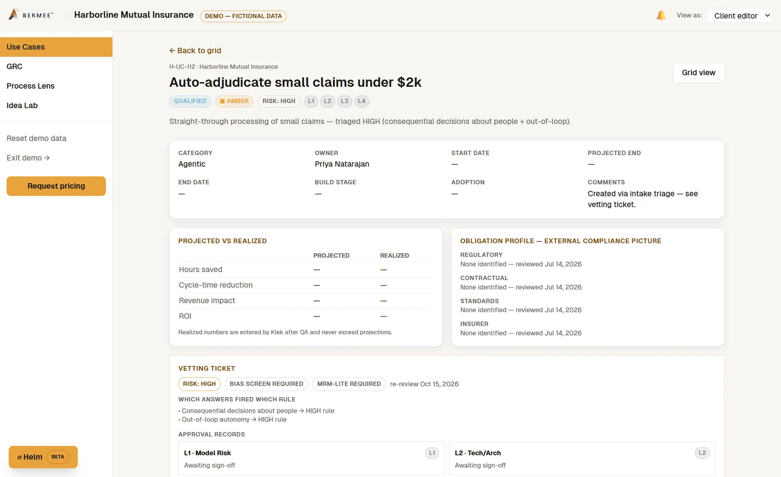Click re-review Oct 15, 2026 text
The height and width of the screenshot is (477, 781).
coord(424,384)
